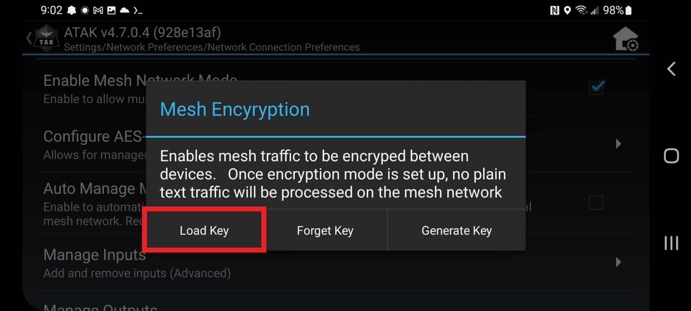Screen dimensions: 691x311
Task: Tap the Wi-Fi status icon
Action: [x=581, y=10]
